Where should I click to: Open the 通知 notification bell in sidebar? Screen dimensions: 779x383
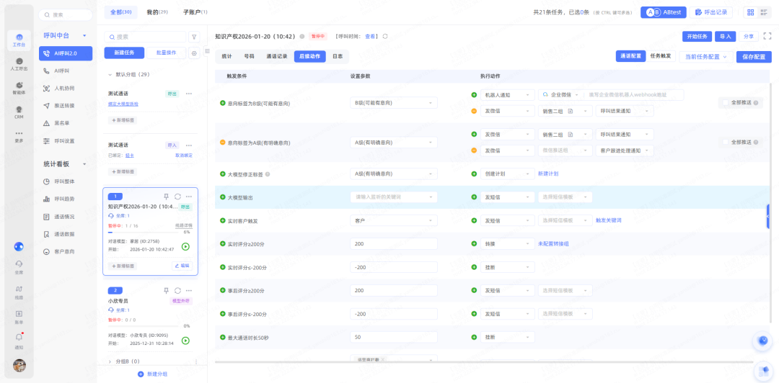tap(19, 338)
